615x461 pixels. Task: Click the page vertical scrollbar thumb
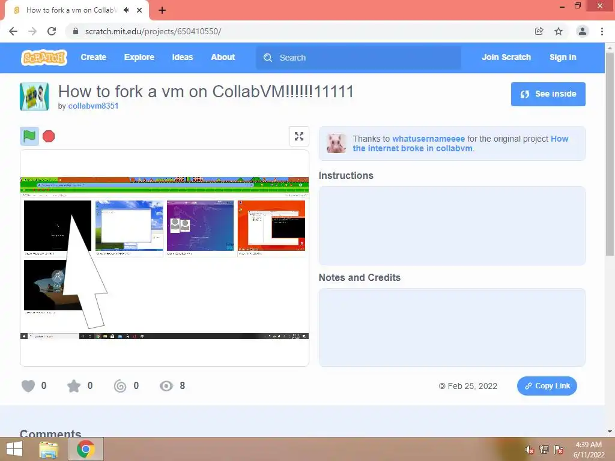pyautogui.click(x=610, y=154)
